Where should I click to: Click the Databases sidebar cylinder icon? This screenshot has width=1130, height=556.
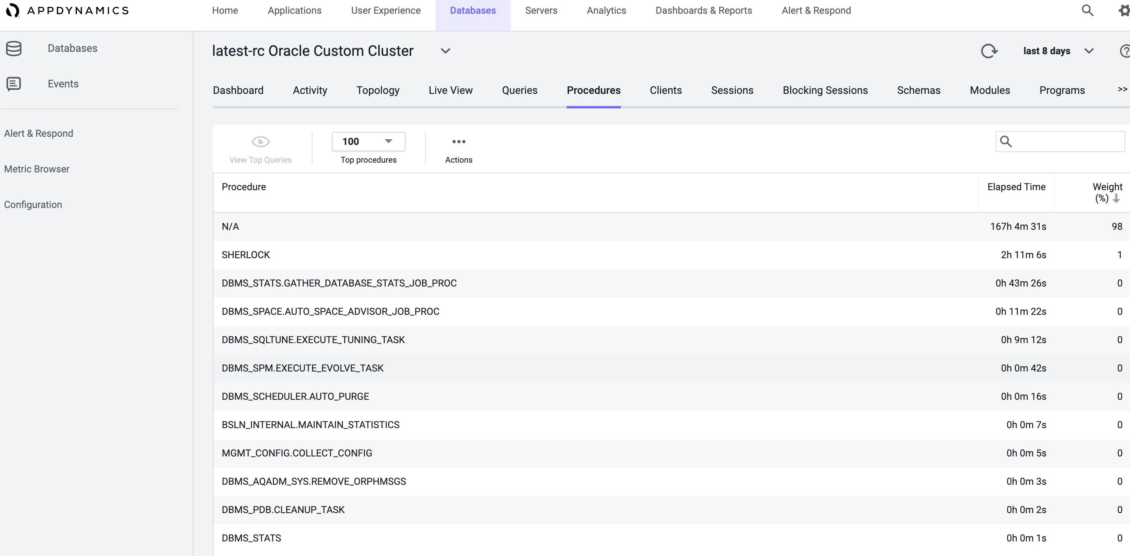(14, 48)
